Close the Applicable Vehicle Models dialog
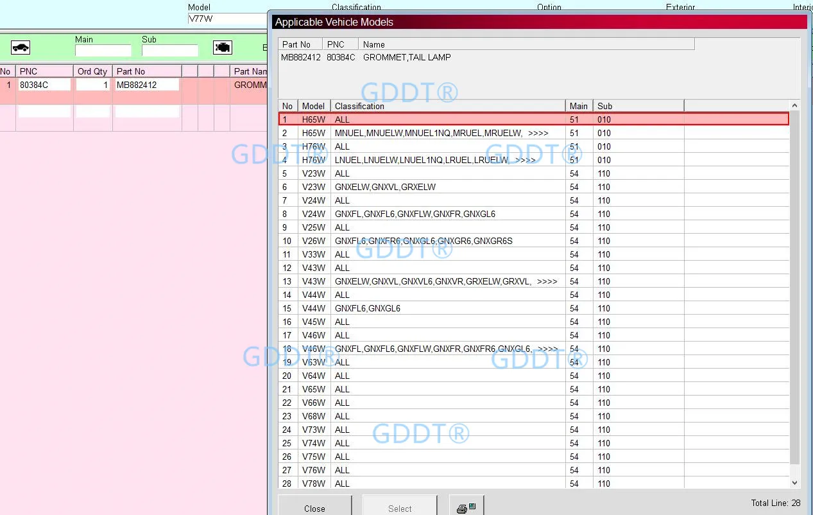The width and height of the screenshot is (813, 515). (x=314, y=506)
